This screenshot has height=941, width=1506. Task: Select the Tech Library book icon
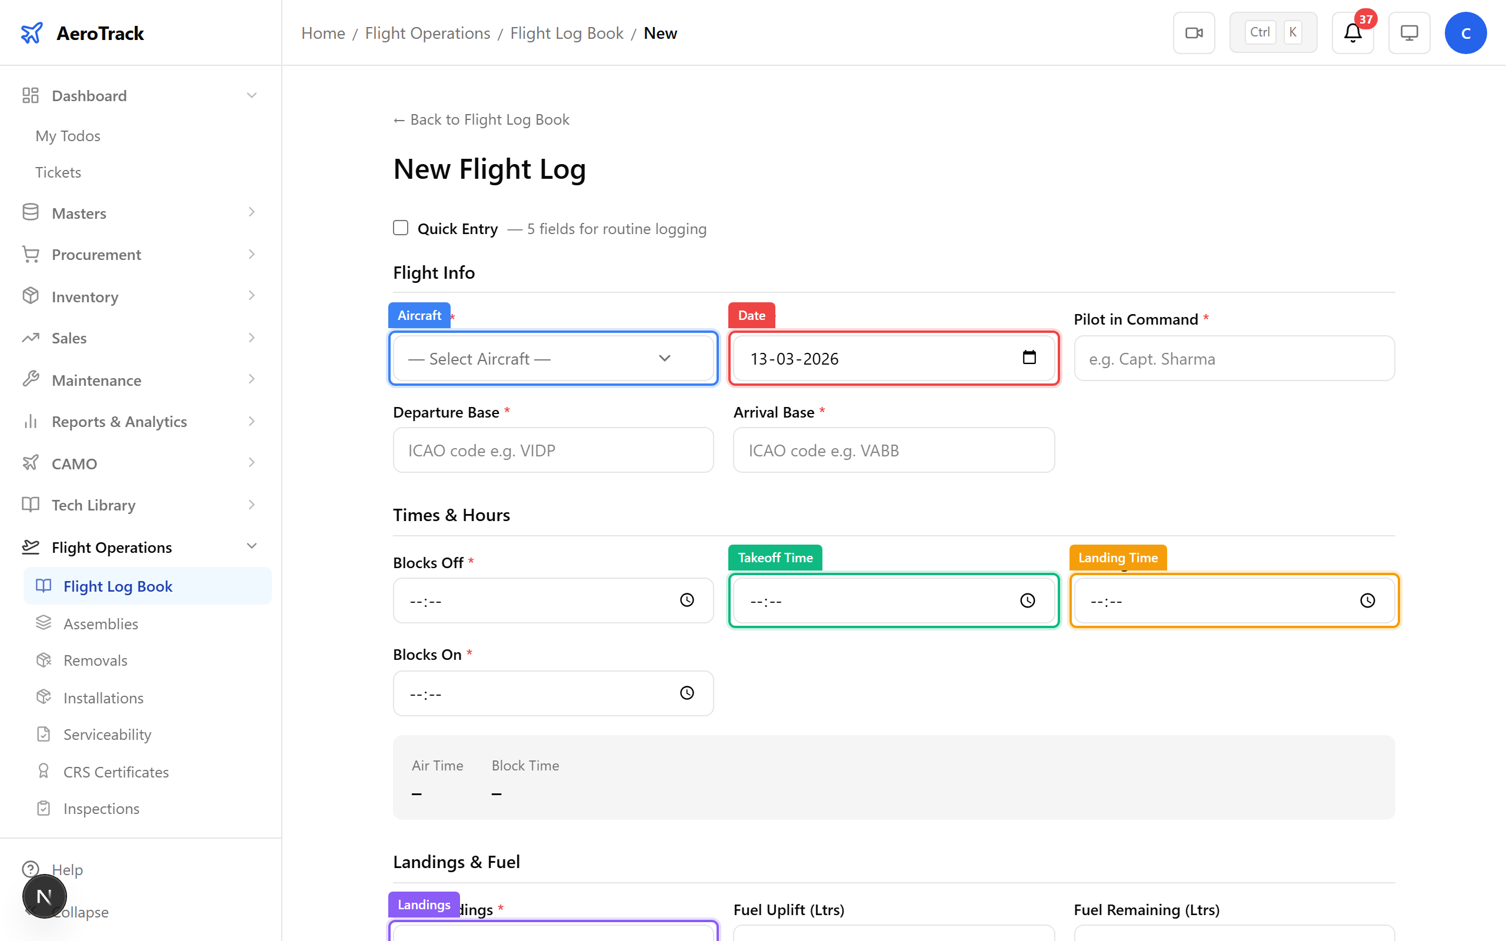click(31, 504)
